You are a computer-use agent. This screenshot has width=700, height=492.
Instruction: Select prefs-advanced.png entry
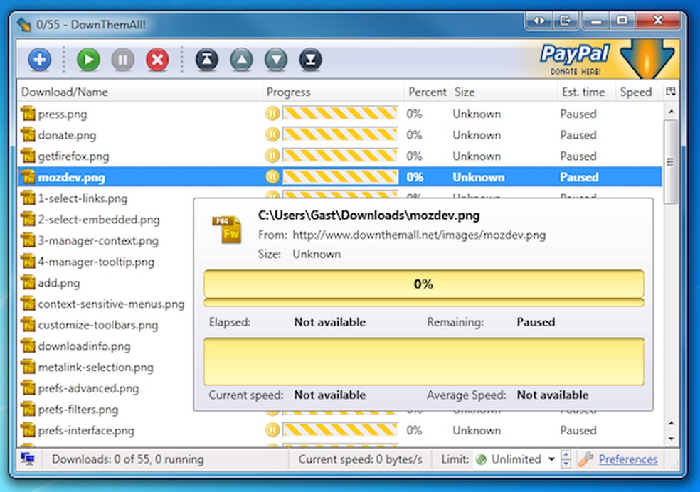click(88, 388)
